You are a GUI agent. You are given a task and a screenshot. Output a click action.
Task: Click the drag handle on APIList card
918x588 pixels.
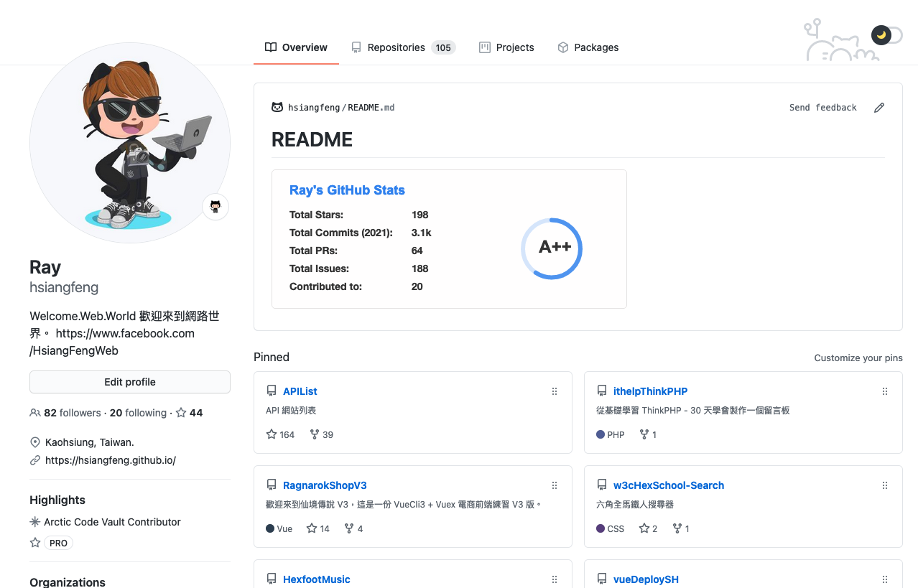pyautogui.click(x=554, y=391)
